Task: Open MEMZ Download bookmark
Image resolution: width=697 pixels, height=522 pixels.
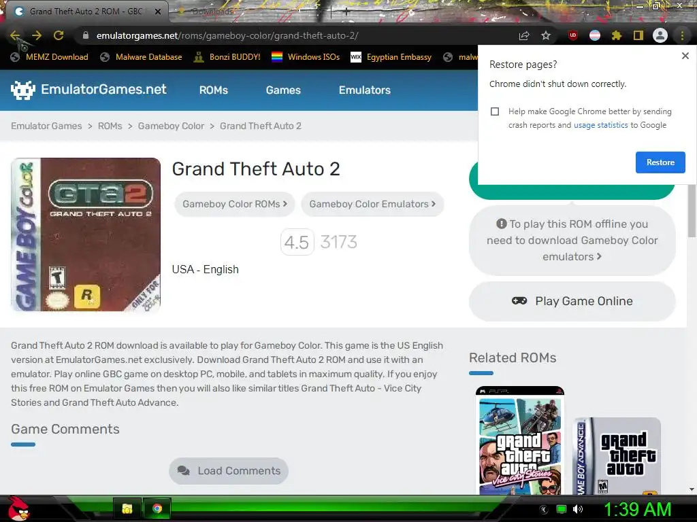Action: pos(50,57)
